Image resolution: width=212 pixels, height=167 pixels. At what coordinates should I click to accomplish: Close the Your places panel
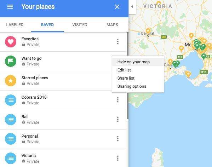pos(117,7)
